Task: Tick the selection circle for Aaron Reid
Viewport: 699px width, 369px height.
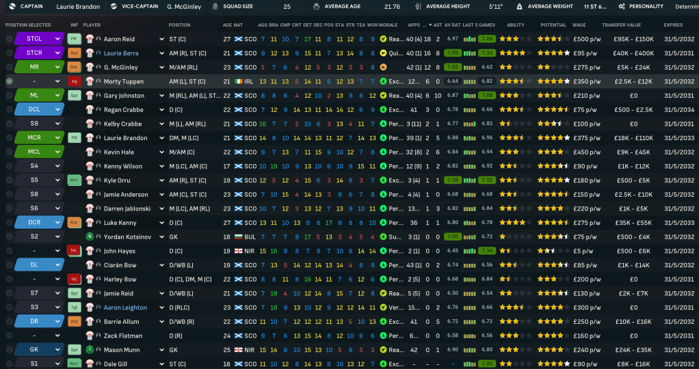Action: (x=10, y=39)
